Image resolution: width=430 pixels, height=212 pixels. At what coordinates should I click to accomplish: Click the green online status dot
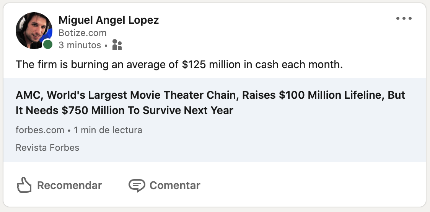click(48, 44)
